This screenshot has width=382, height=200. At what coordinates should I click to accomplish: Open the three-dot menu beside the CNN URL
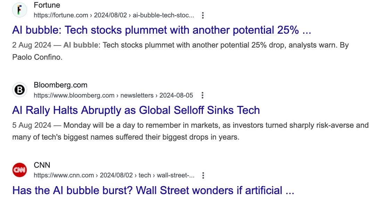[x=203, y=175]
